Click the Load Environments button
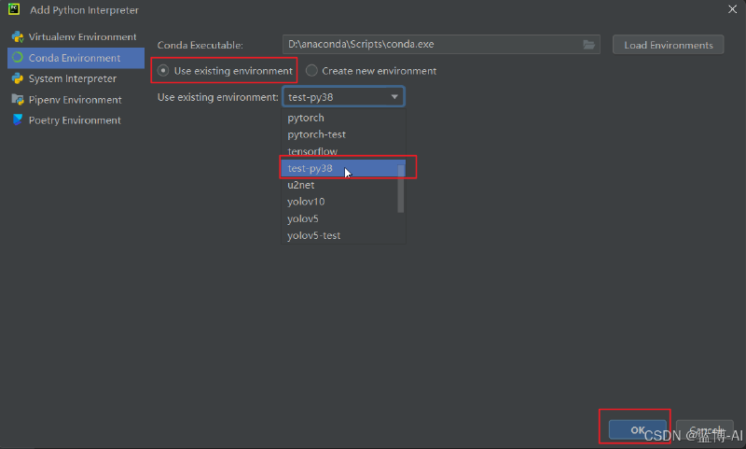The height and width of the screenshot is (449, 746). tap(668, 45)
